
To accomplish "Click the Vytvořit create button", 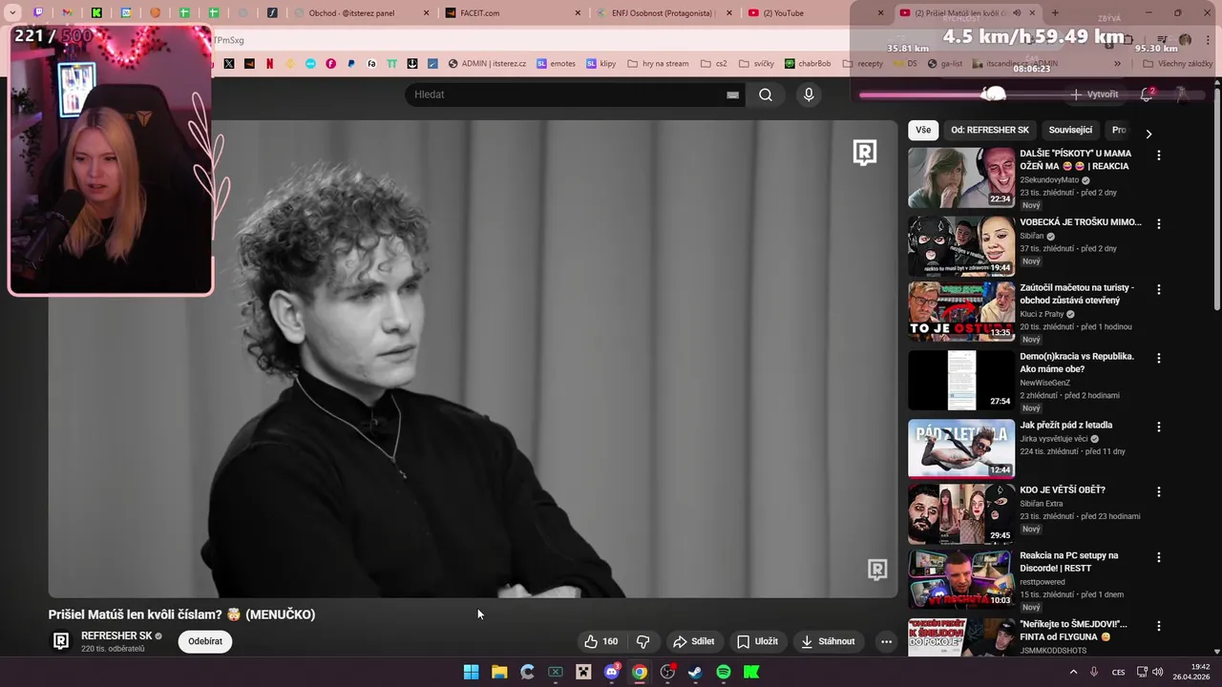I will pos(1094,94).
